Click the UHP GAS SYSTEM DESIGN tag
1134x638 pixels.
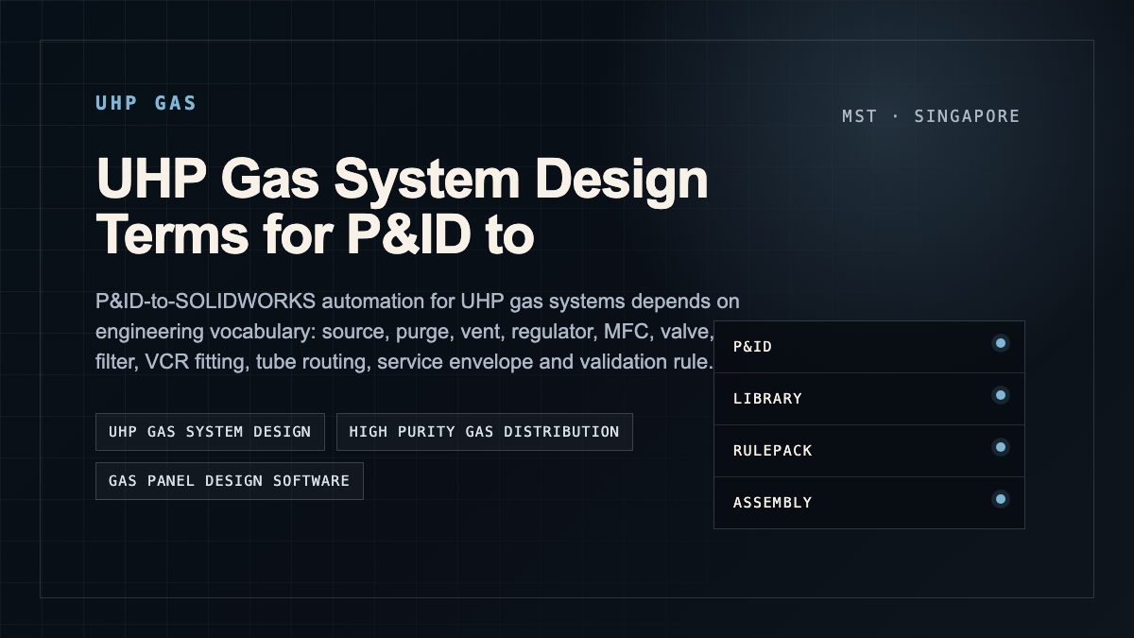[x=210, y=432]
